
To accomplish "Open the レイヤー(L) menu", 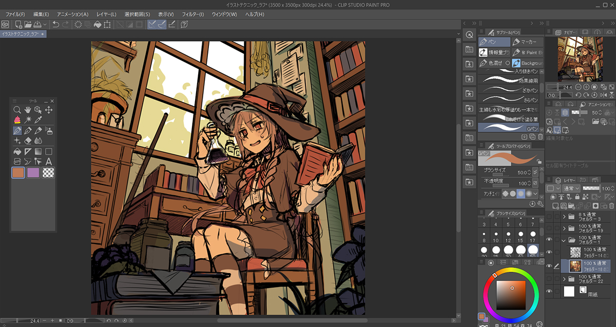I will [x=106, y=14].
